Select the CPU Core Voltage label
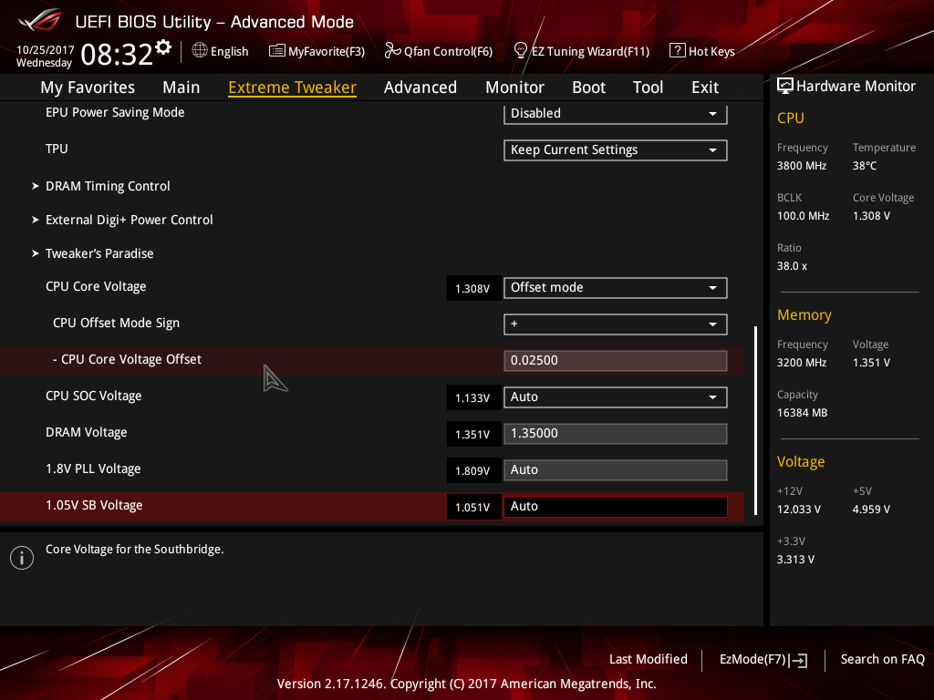This screenshot has height=700, width=934. coord(96,287)
